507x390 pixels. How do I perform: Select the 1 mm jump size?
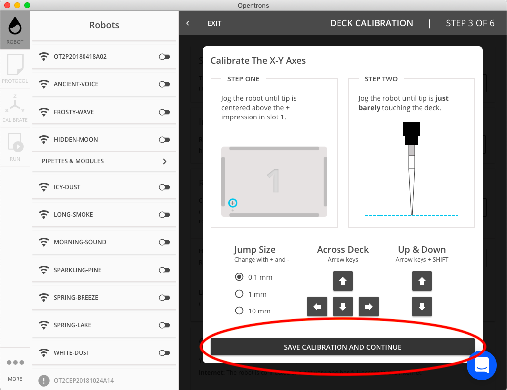239,294
